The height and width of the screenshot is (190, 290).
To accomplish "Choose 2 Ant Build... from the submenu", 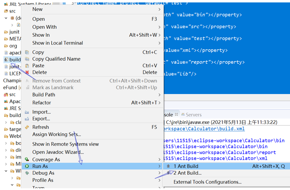I will (187, 173).
